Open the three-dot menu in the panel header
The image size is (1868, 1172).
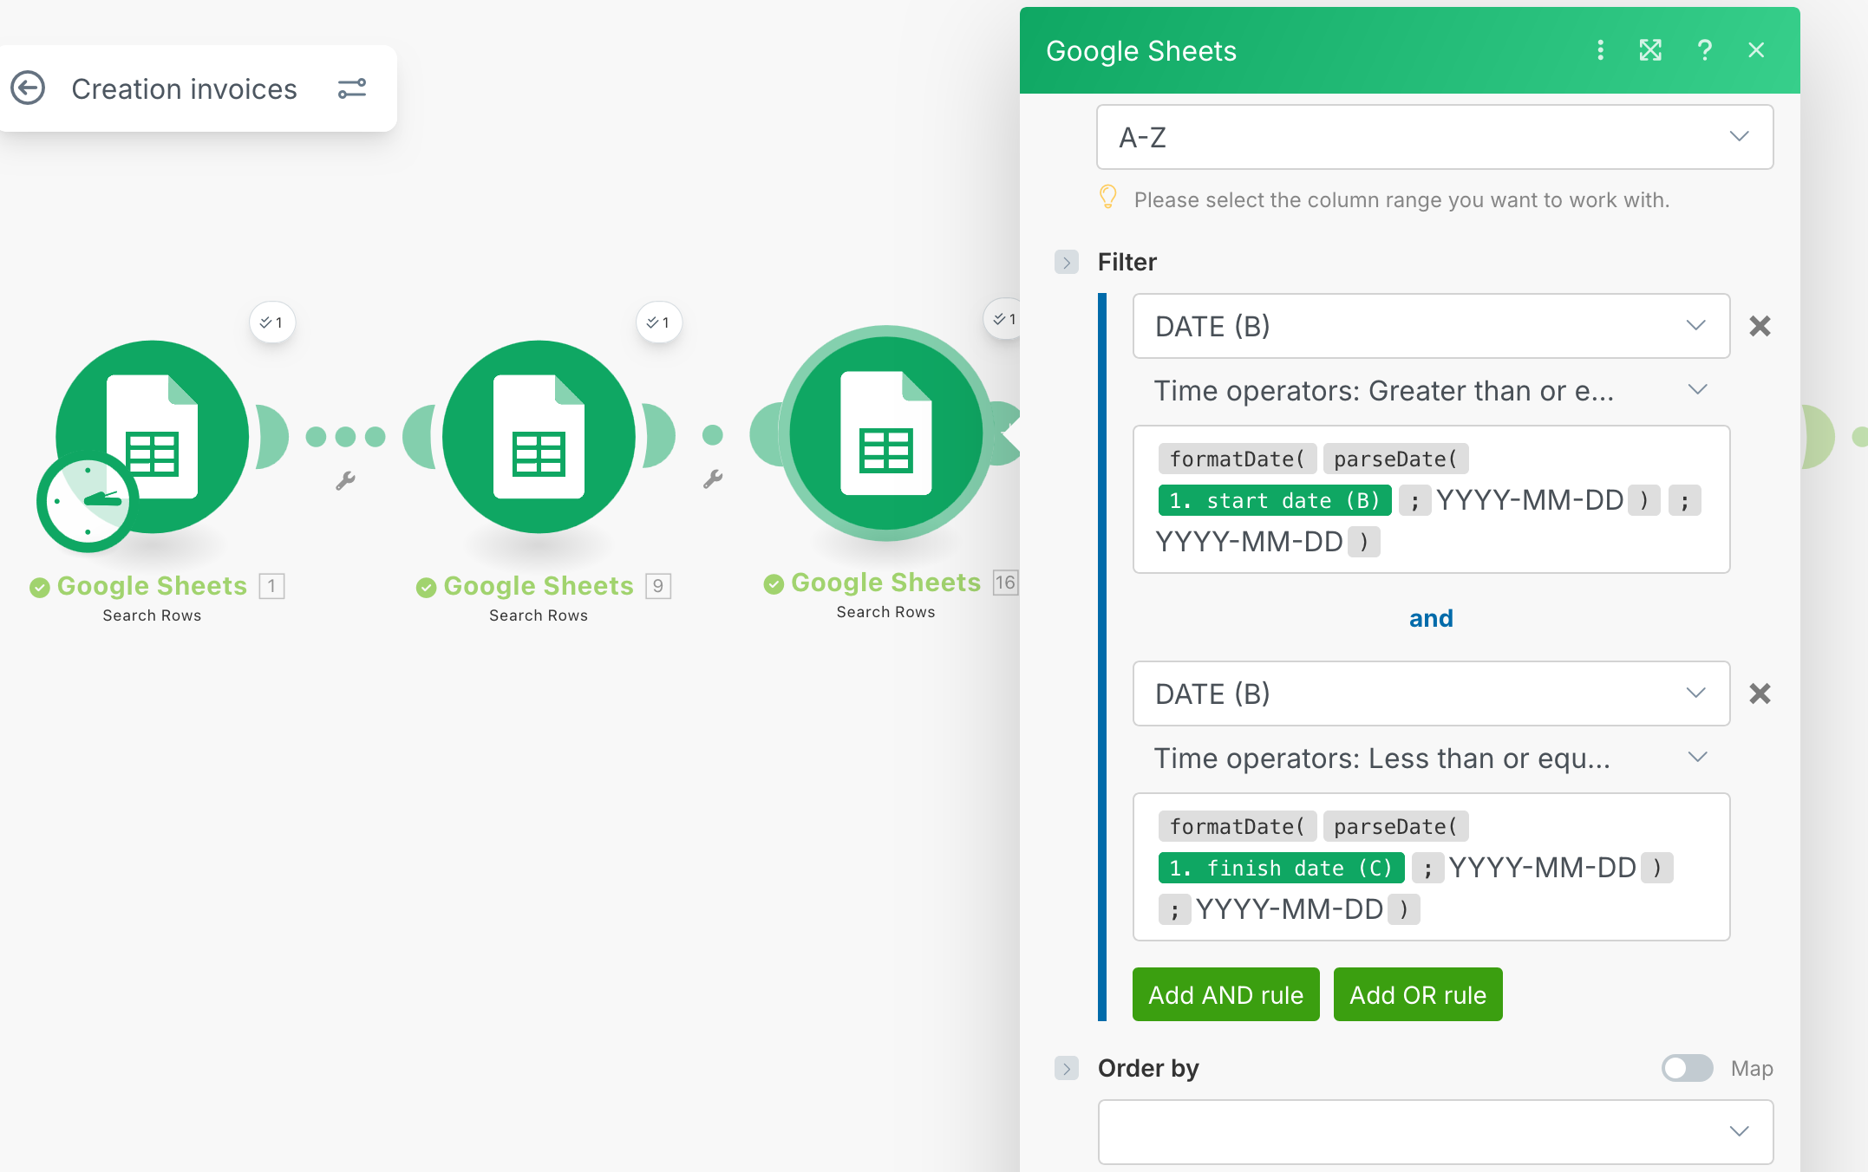point(1600,50)
